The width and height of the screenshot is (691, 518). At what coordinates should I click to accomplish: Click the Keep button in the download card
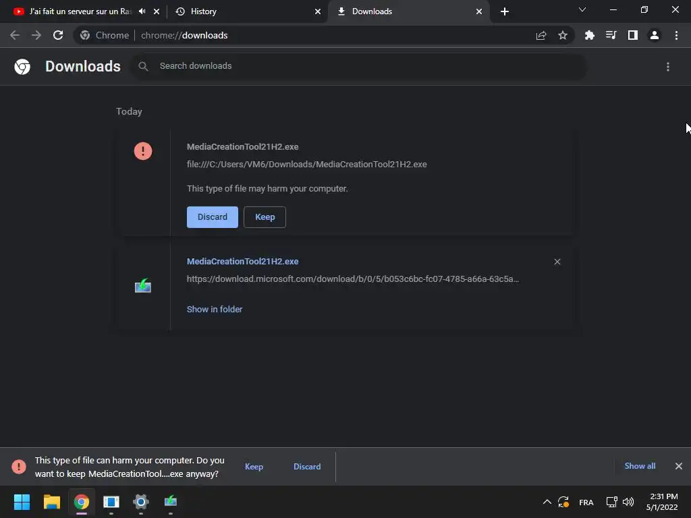[265, 217]
